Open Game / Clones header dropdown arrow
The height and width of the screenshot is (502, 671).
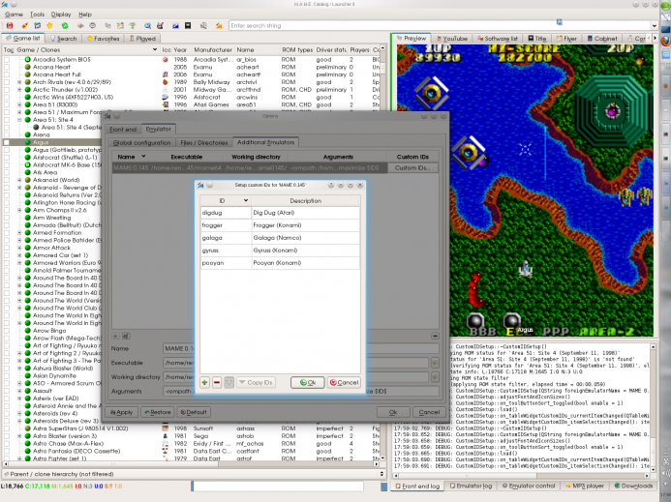pos(155,50)
